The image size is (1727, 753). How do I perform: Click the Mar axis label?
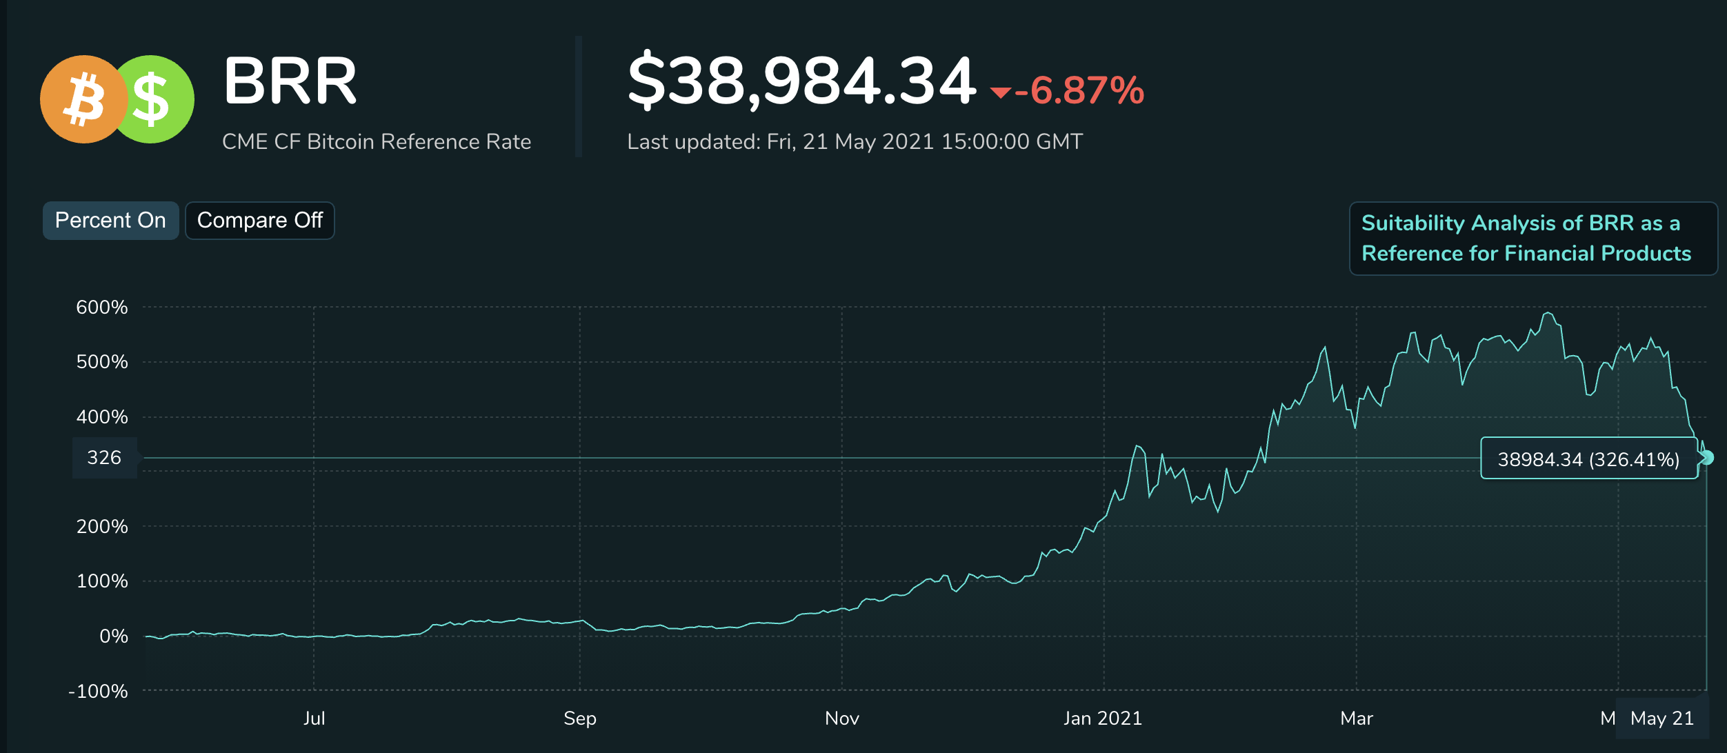click(x=1357, y=719)
